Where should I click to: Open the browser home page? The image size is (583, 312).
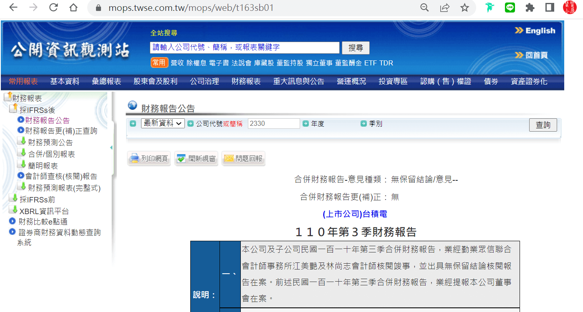click(73, 8)
